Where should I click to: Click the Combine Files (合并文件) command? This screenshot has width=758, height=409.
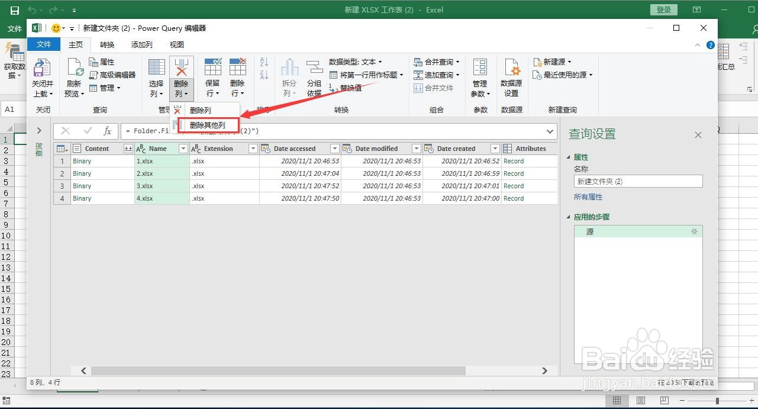tap(433, 88)
